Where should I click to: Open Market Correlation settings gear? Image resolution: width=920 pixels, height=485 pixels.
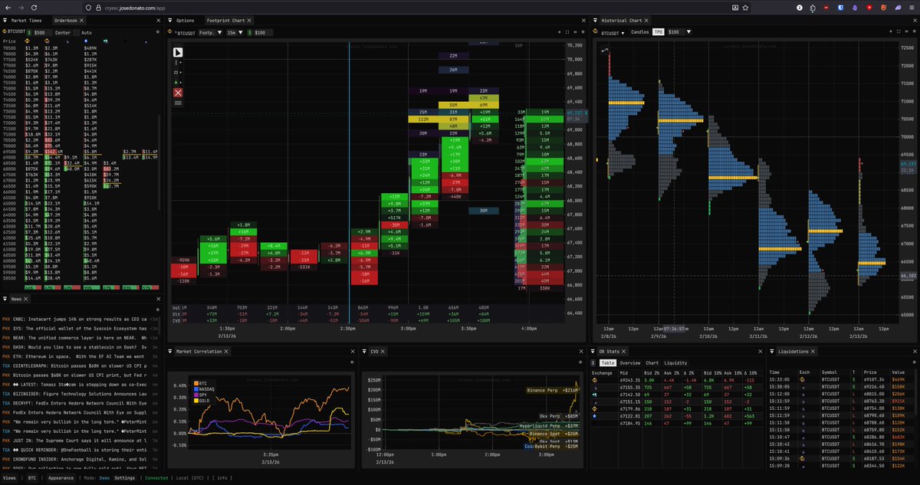coord(352,362)
